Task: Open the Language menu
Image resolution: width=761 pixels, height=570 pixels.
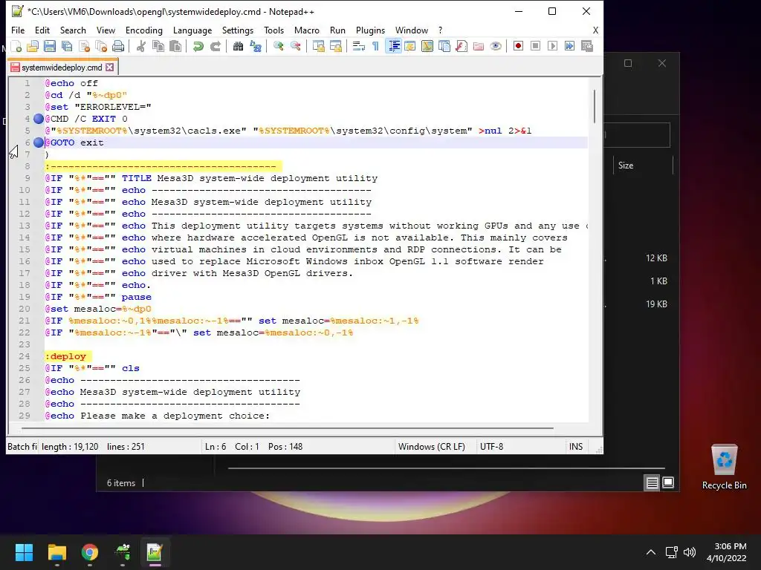Action: 192,30
